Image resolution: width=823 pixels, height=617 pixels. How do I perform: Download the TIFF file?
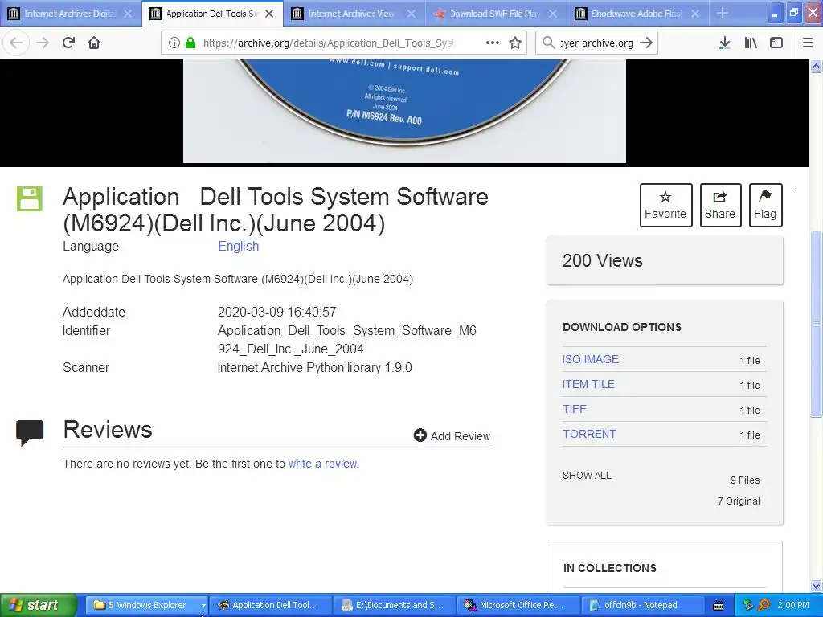[574, 409]
